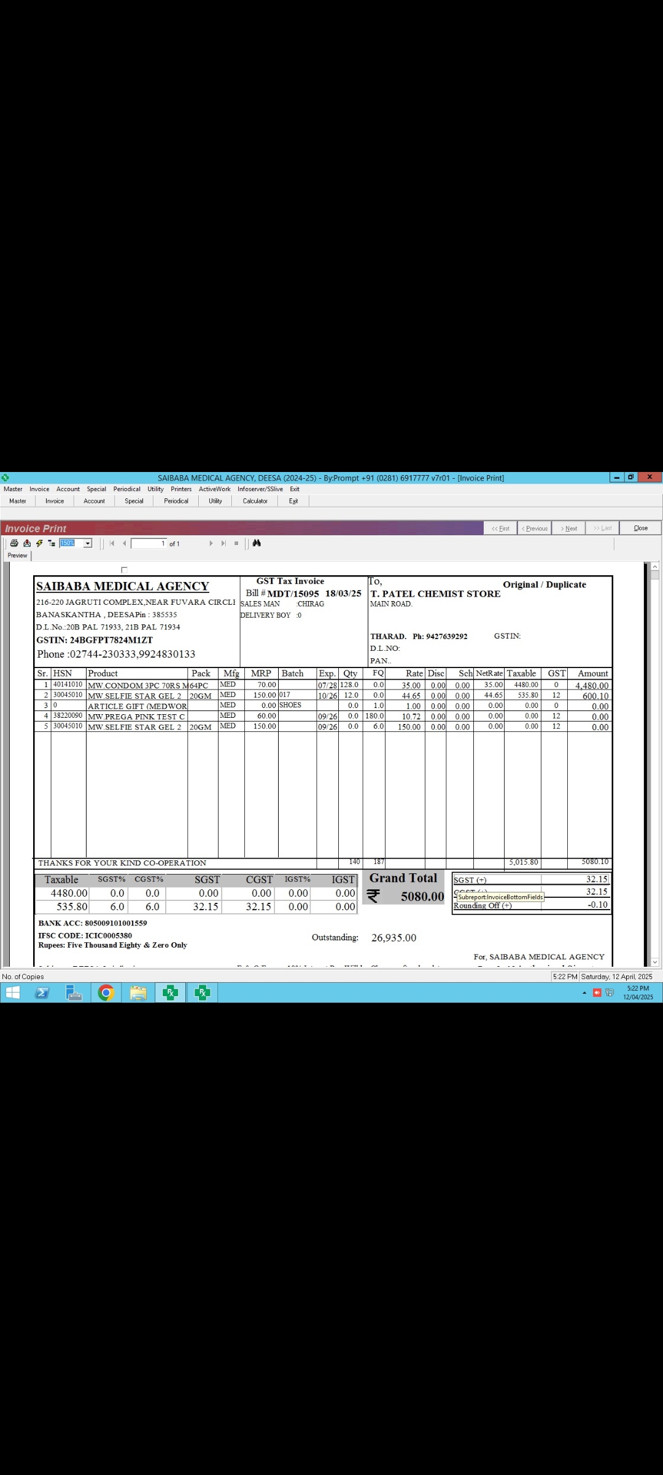
Task: Open the Printers menu
Action: 181,489
